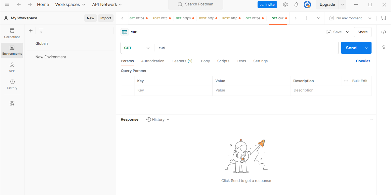391x195 pixels.
Task: Click the filter icon in the sidebar
Action: click(41, 31)
